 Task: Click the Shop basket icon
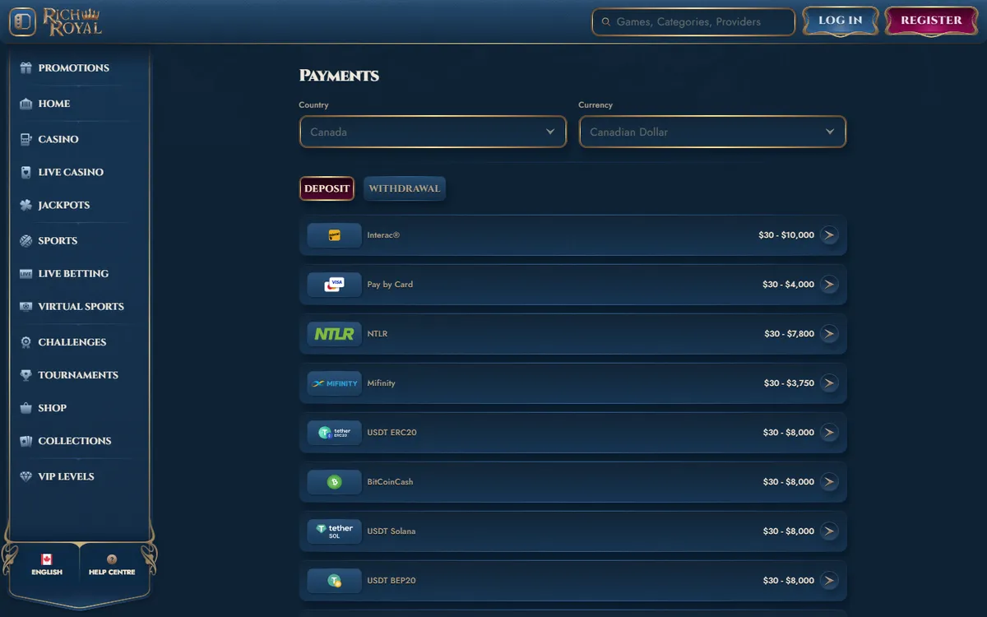point(25,408)
